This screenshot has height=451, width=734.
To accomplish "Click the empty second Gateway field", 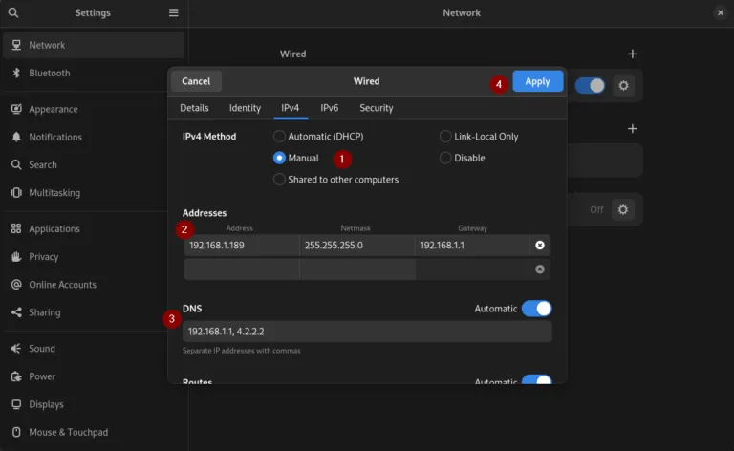I will tap(472, 269).
